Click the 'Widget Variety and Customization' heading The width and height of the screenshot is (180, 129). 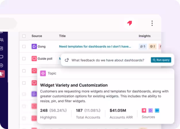tap(74, 85)
